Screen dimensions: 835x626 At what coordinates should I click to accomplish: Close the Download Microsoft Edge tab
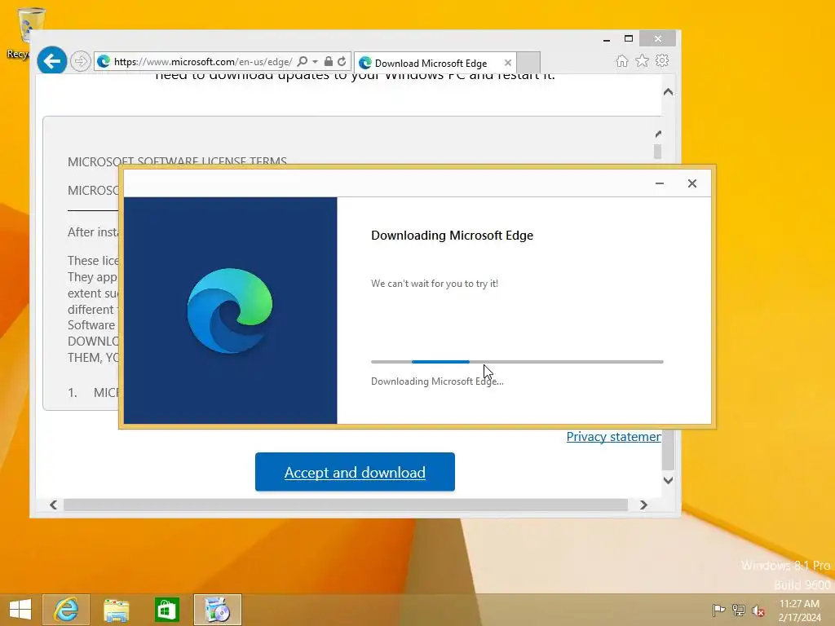[508, 63]
